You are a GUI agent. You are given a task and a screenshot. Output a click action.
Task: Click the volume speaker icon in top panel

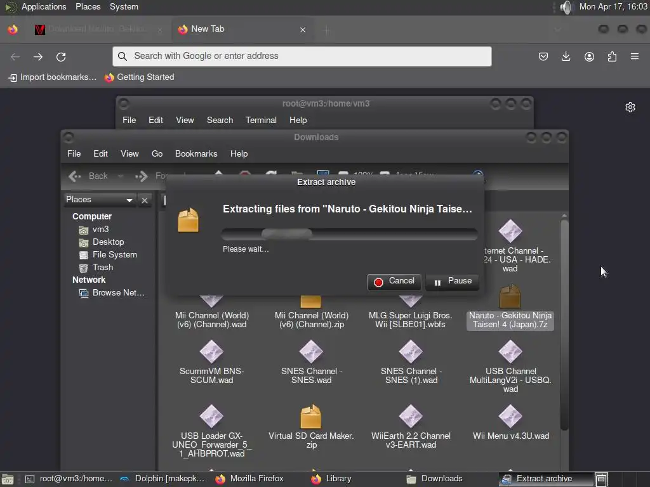566,7
